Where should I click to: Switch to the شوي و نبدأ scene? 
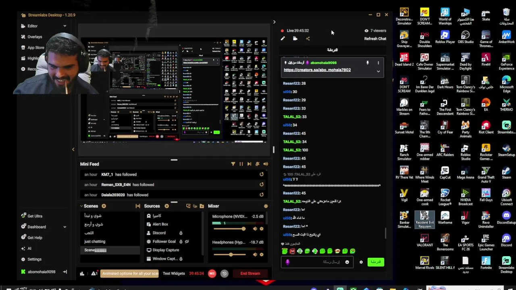click(93, 216)
